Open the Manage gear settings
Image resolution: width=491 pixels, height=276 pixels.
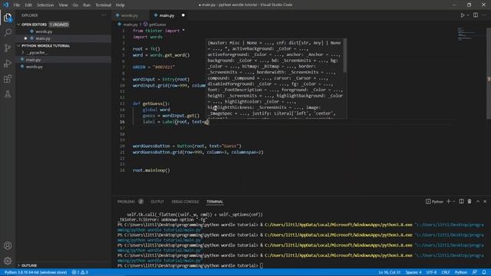(x=8, y=261)
